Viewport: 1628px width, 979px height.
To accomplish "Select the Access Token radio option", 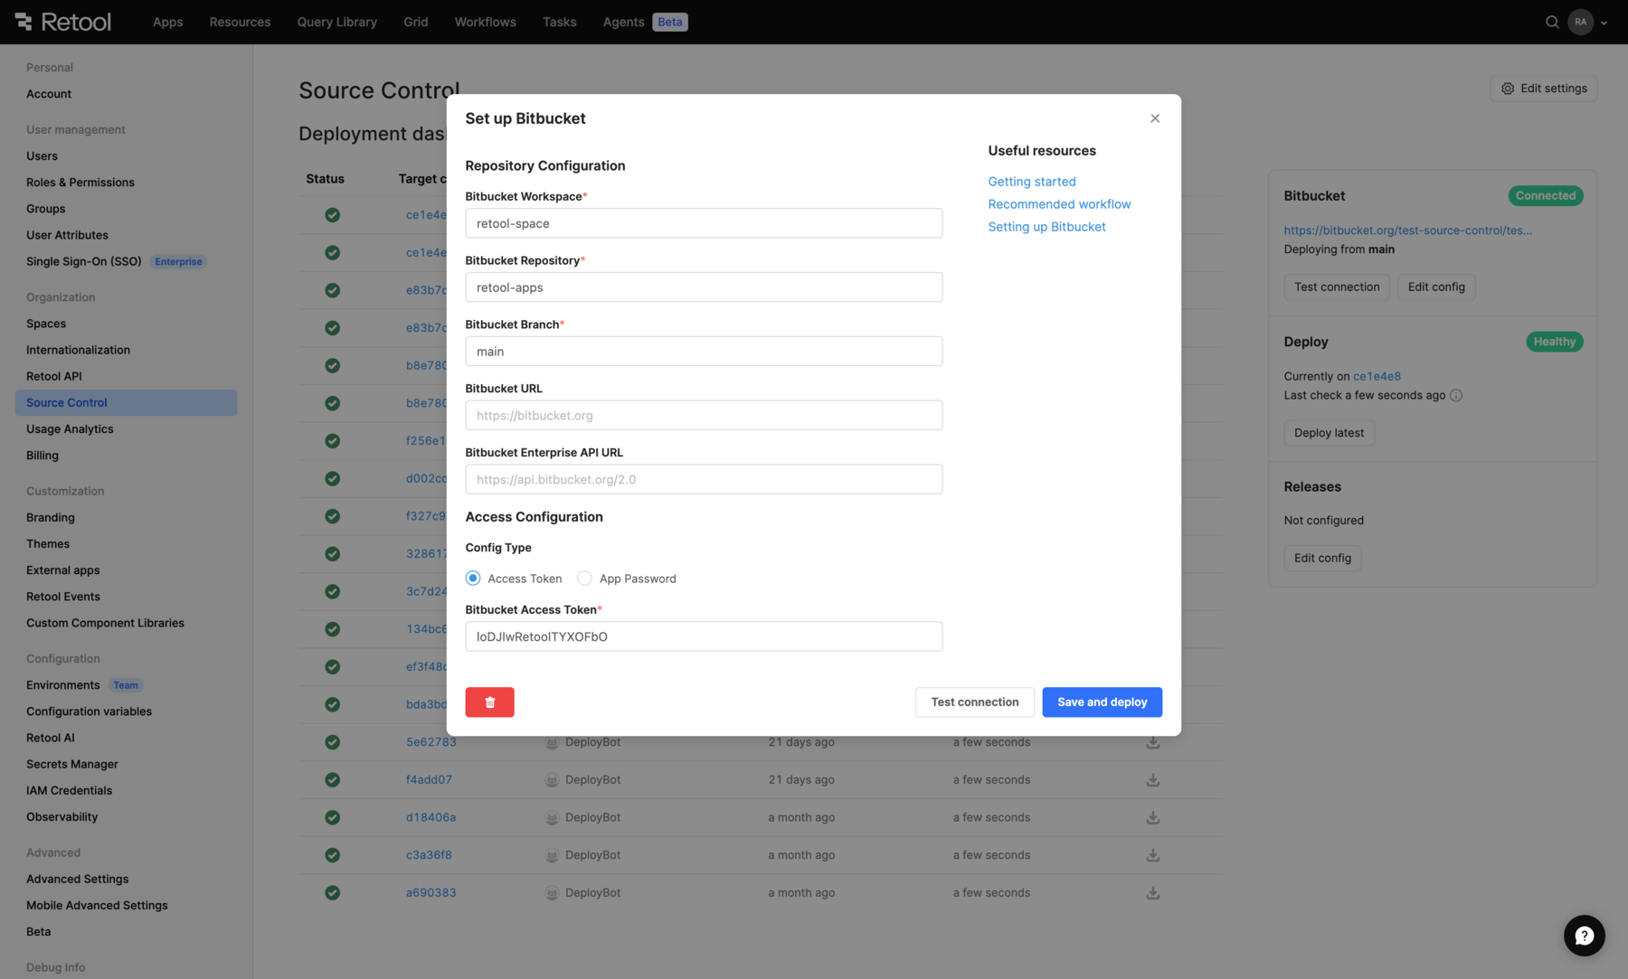I will point(473,579).
